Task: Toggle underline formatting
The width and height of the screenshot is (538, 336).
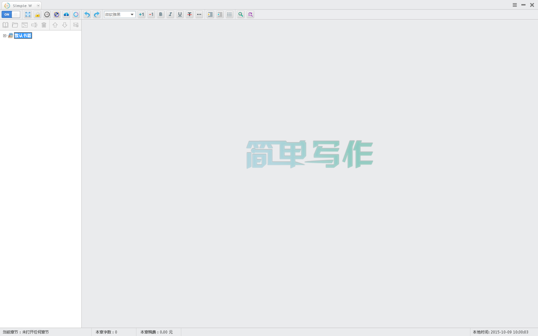Action: coord(180,14)
